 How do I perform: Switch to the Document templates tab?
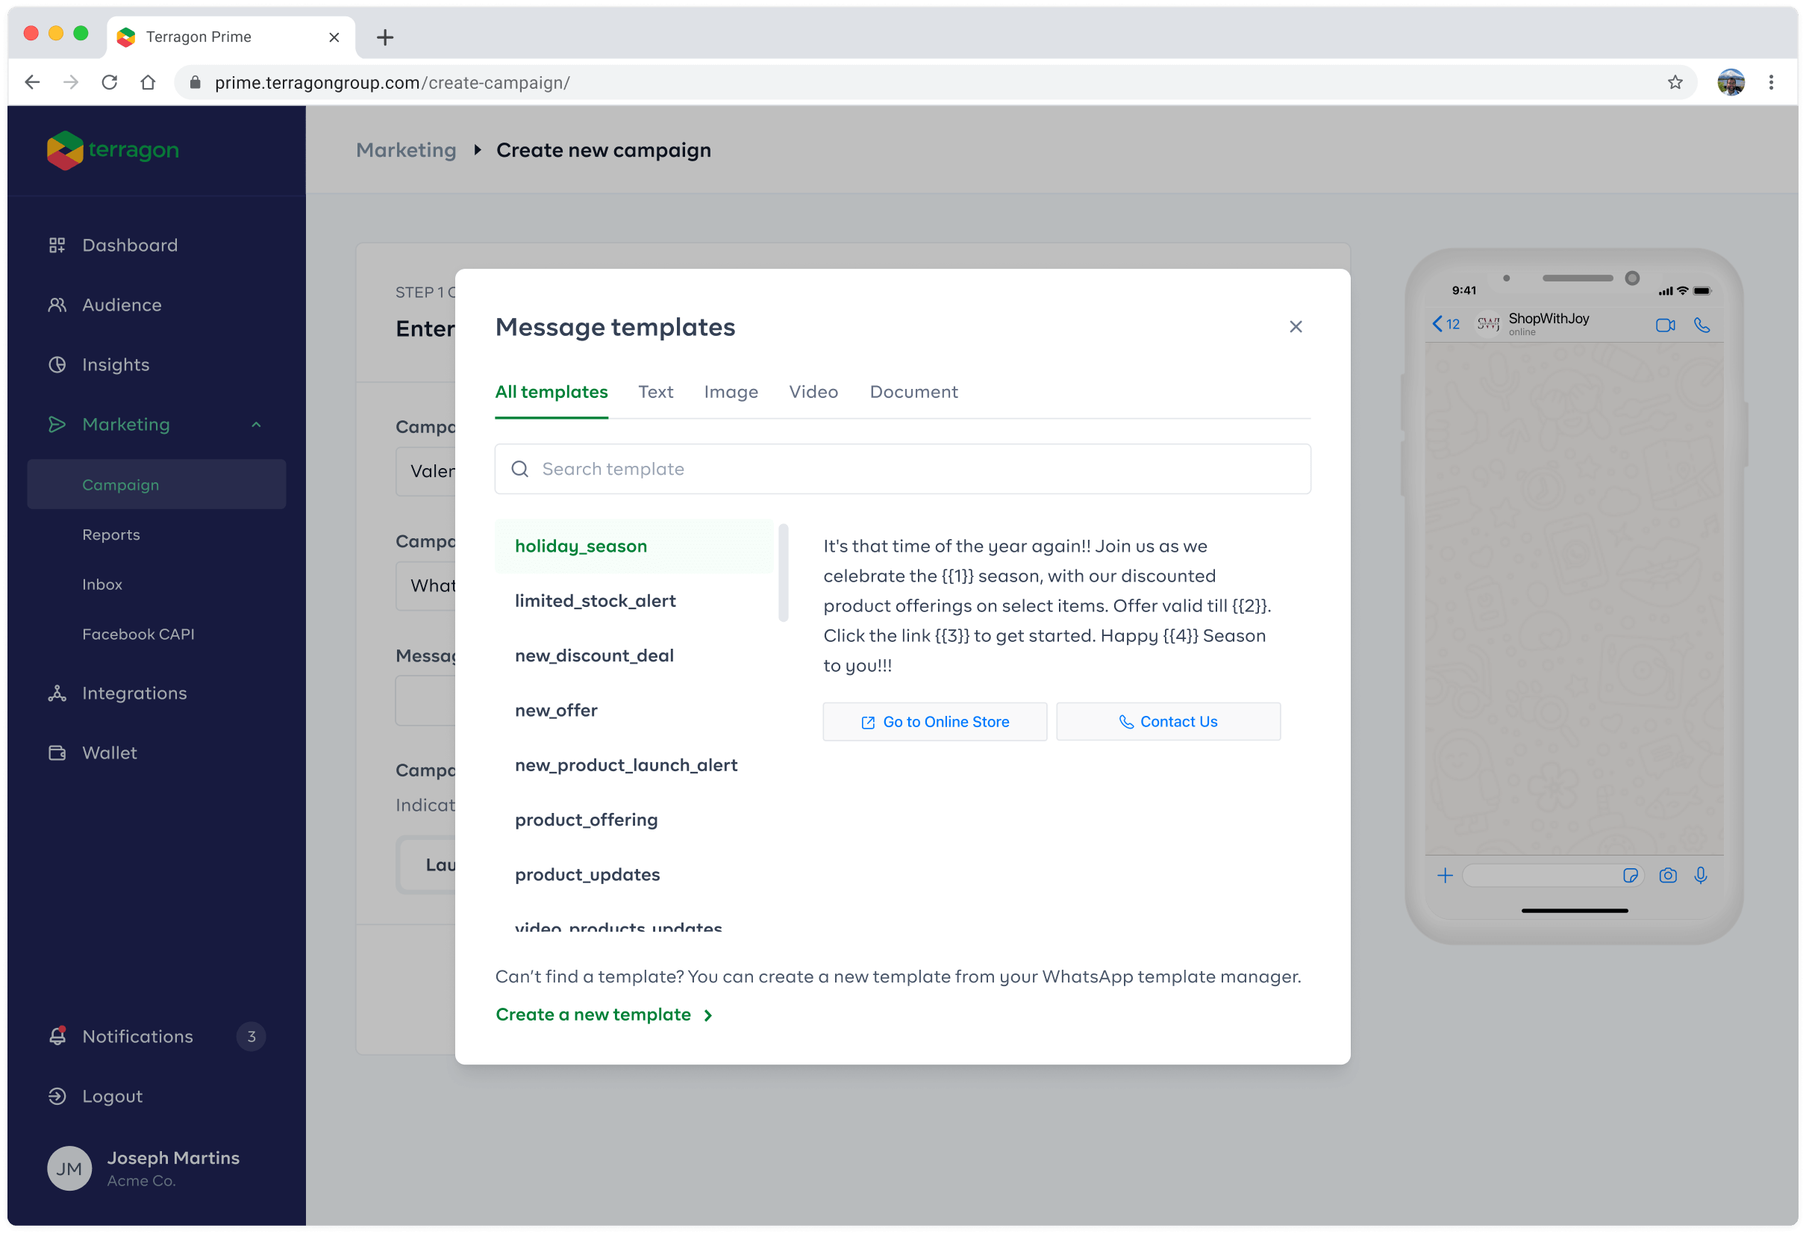click(x=914, y=392)
